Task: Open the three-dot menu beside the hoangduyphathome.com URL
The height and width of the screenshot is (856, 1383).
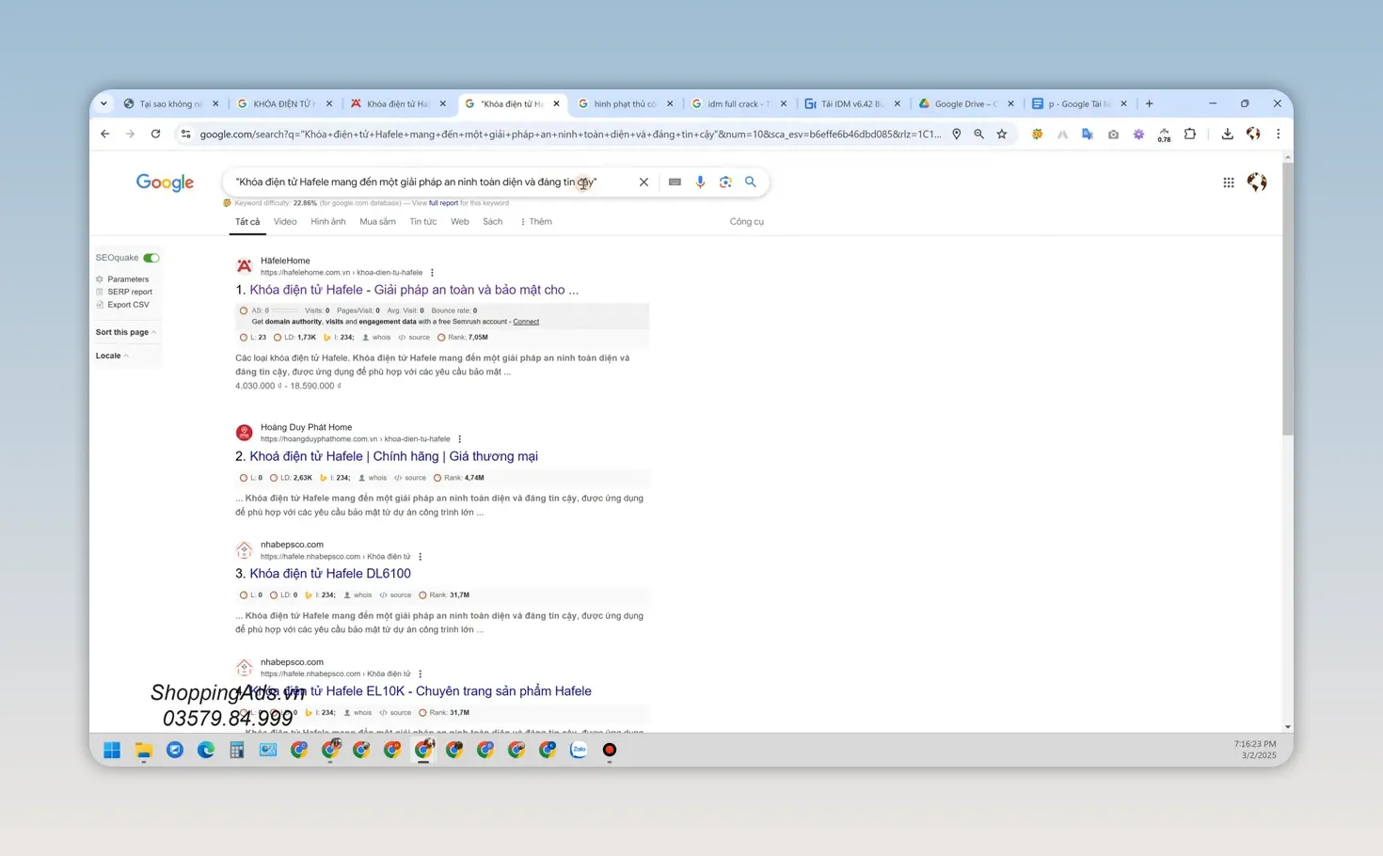Action: tap(460, 439)
